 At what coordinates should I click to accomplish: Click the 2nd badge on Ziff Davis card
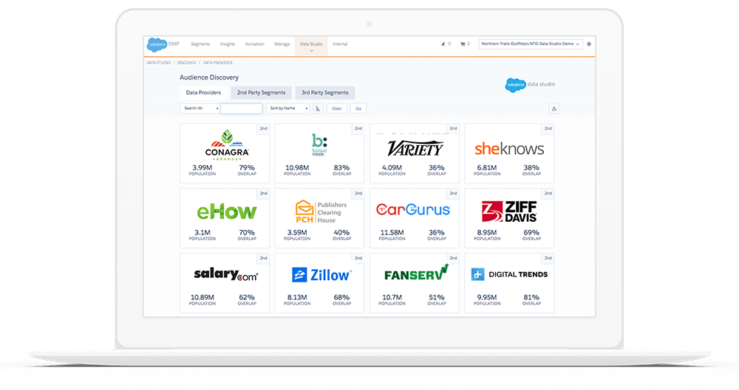pos(548,193)
